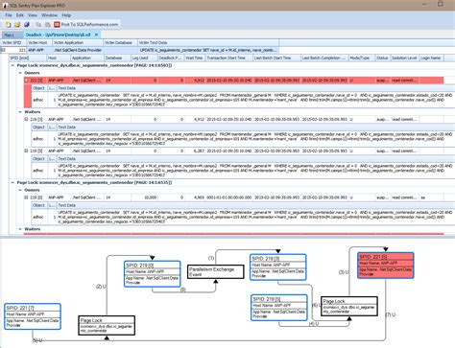Select the owner row with log used 10,000
Screen dimensions: 455x348
coord(233,197)
